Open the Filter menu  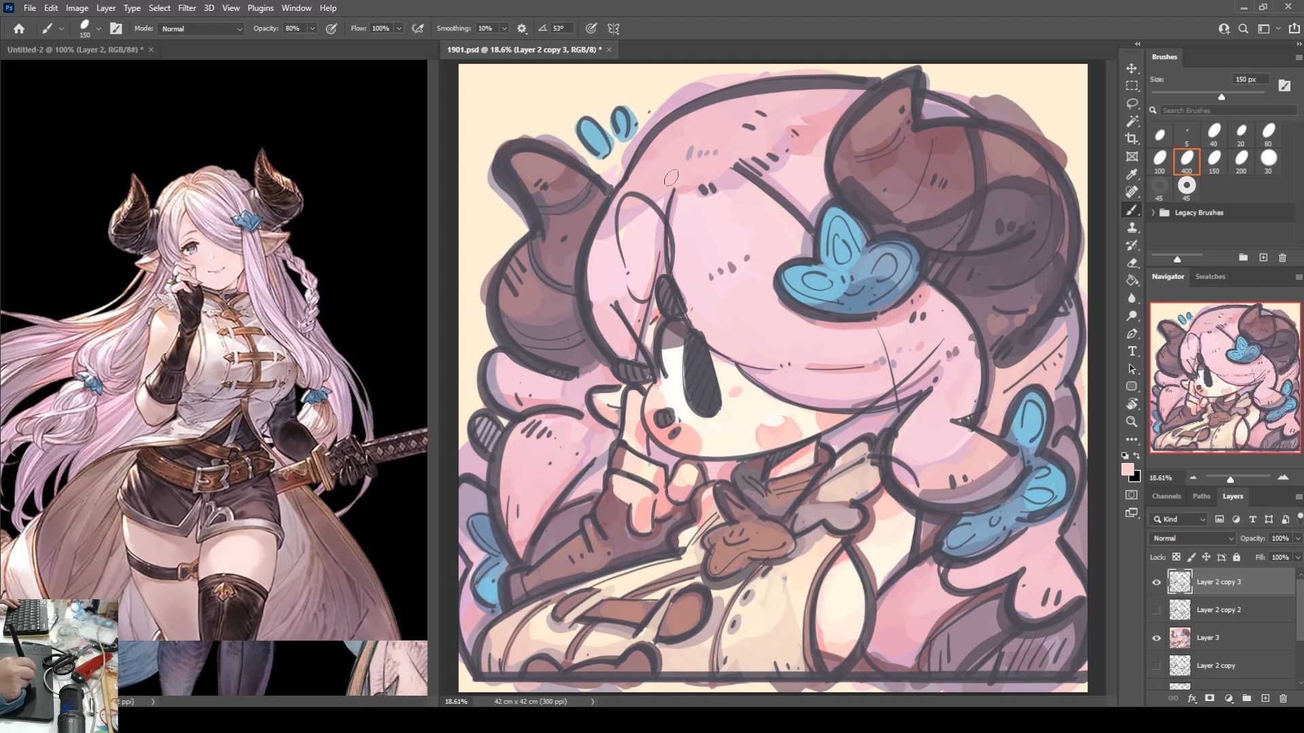pos(187,8)
